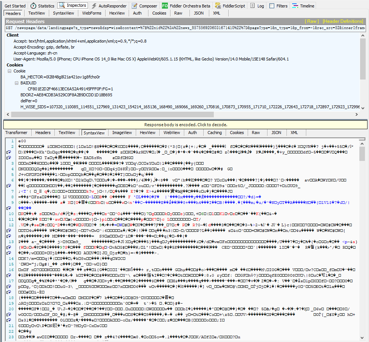Select the User-Agent header line

coord(151,59)
